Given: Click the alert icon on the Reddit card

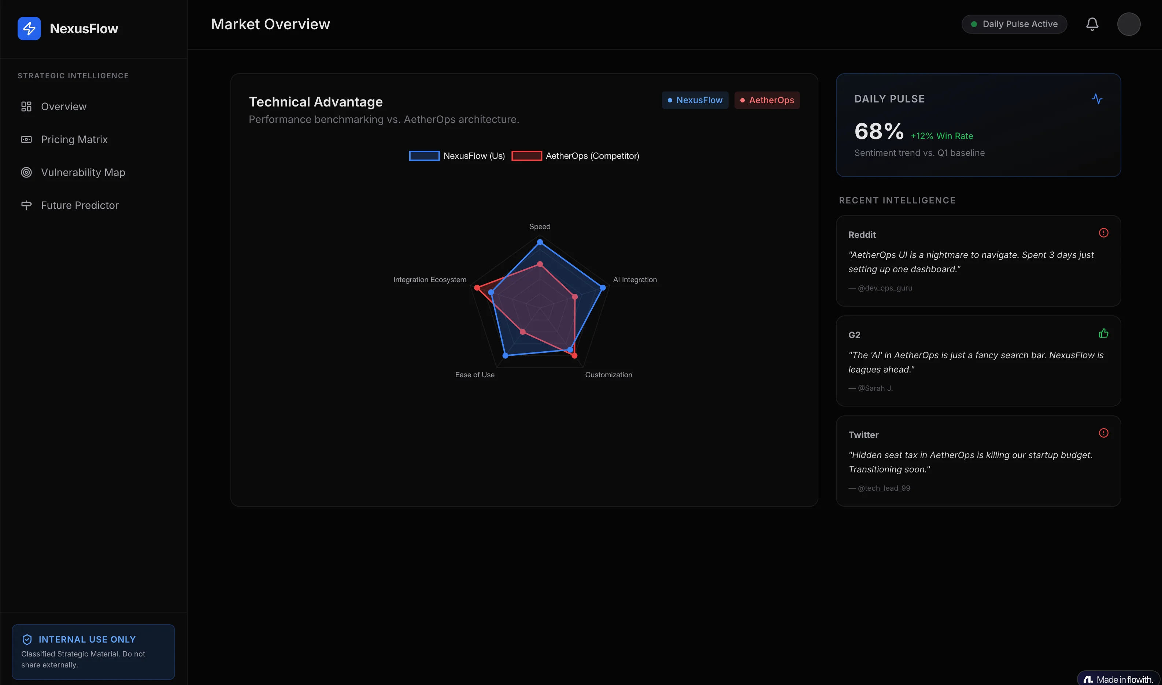Looking at the screenshot, I should 1103,233.
